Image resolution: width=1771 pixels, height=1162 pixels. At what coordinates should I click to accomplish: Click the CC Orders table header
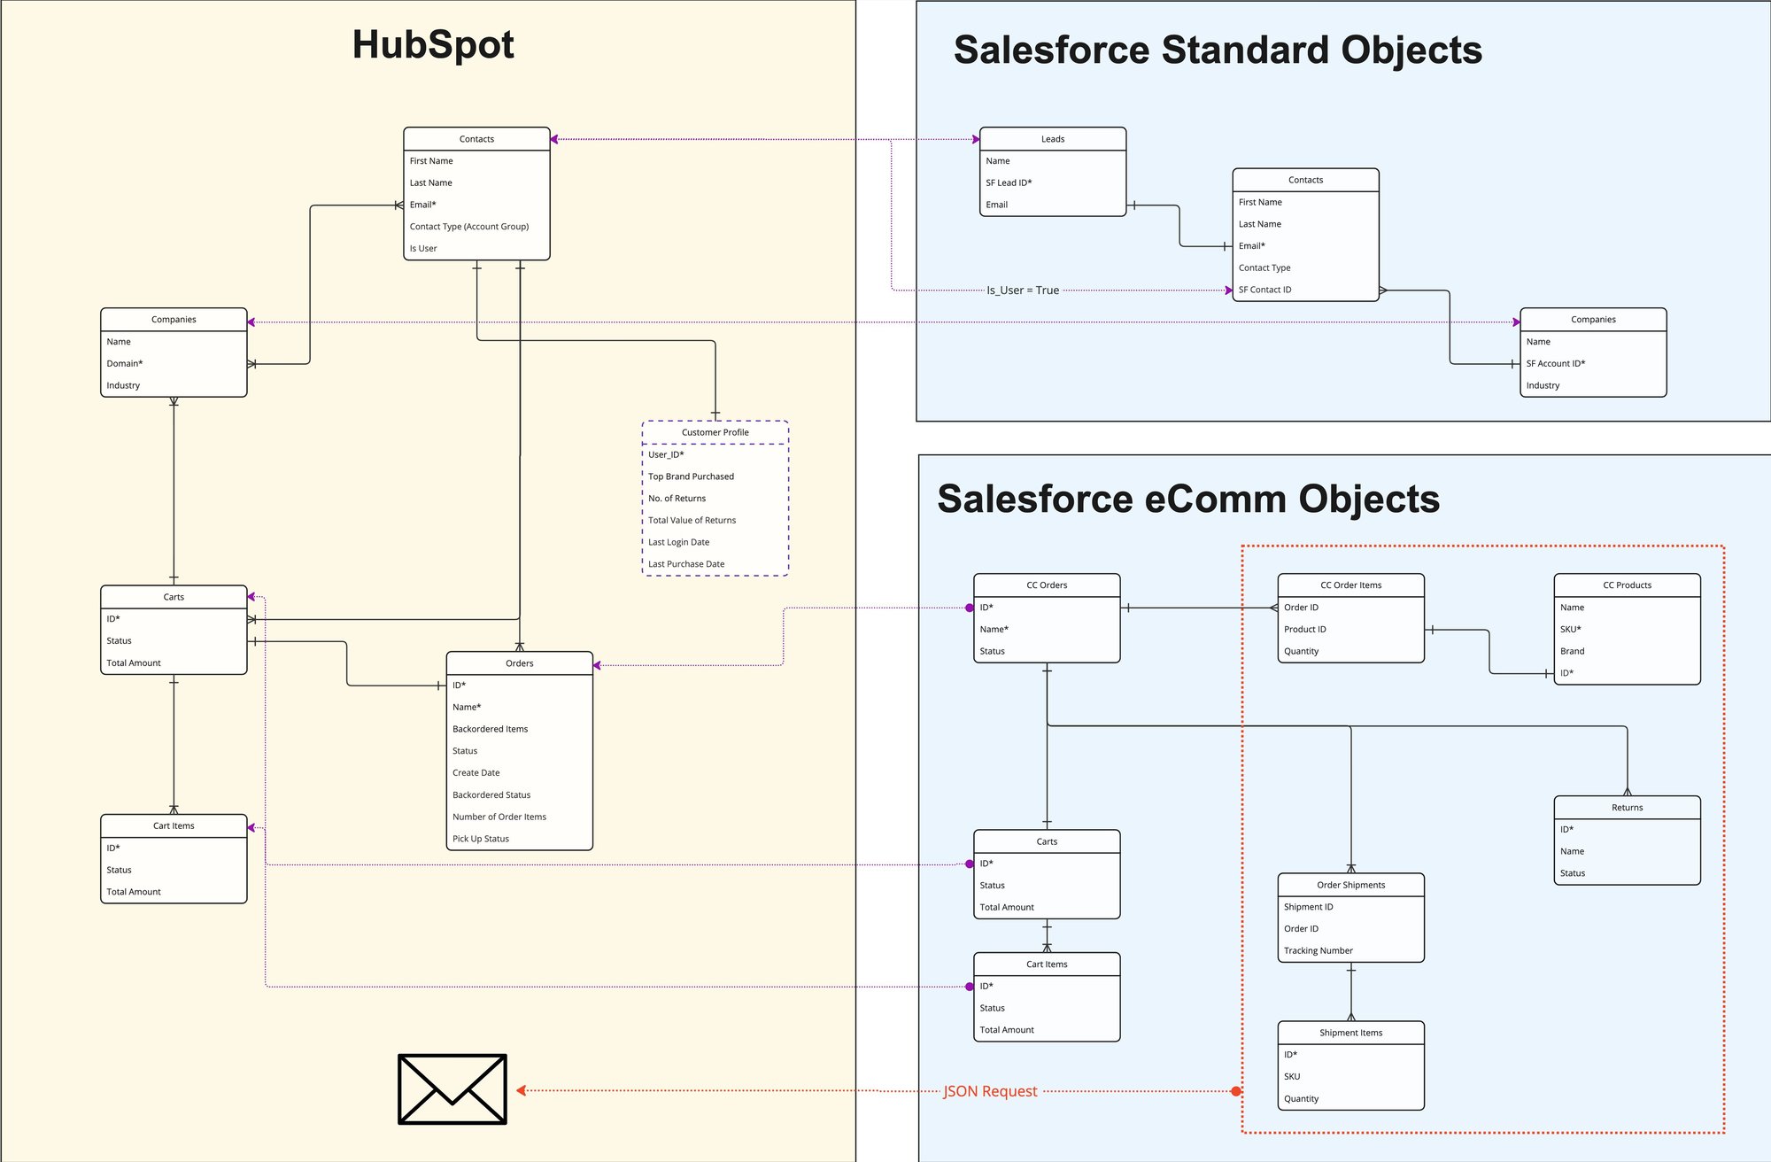[1047, 585]
